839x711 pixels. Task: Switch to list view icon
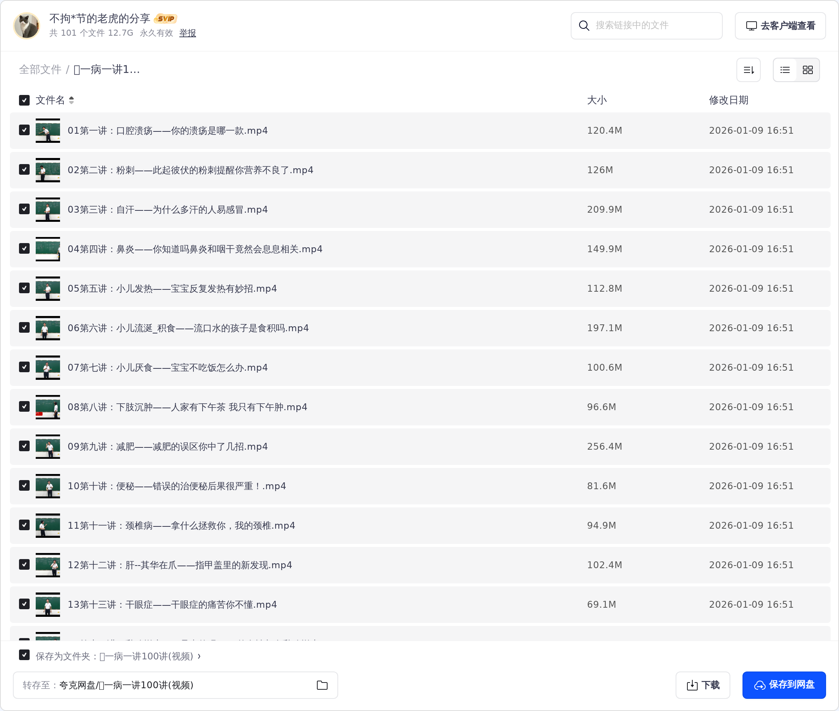tap(785, 70)
